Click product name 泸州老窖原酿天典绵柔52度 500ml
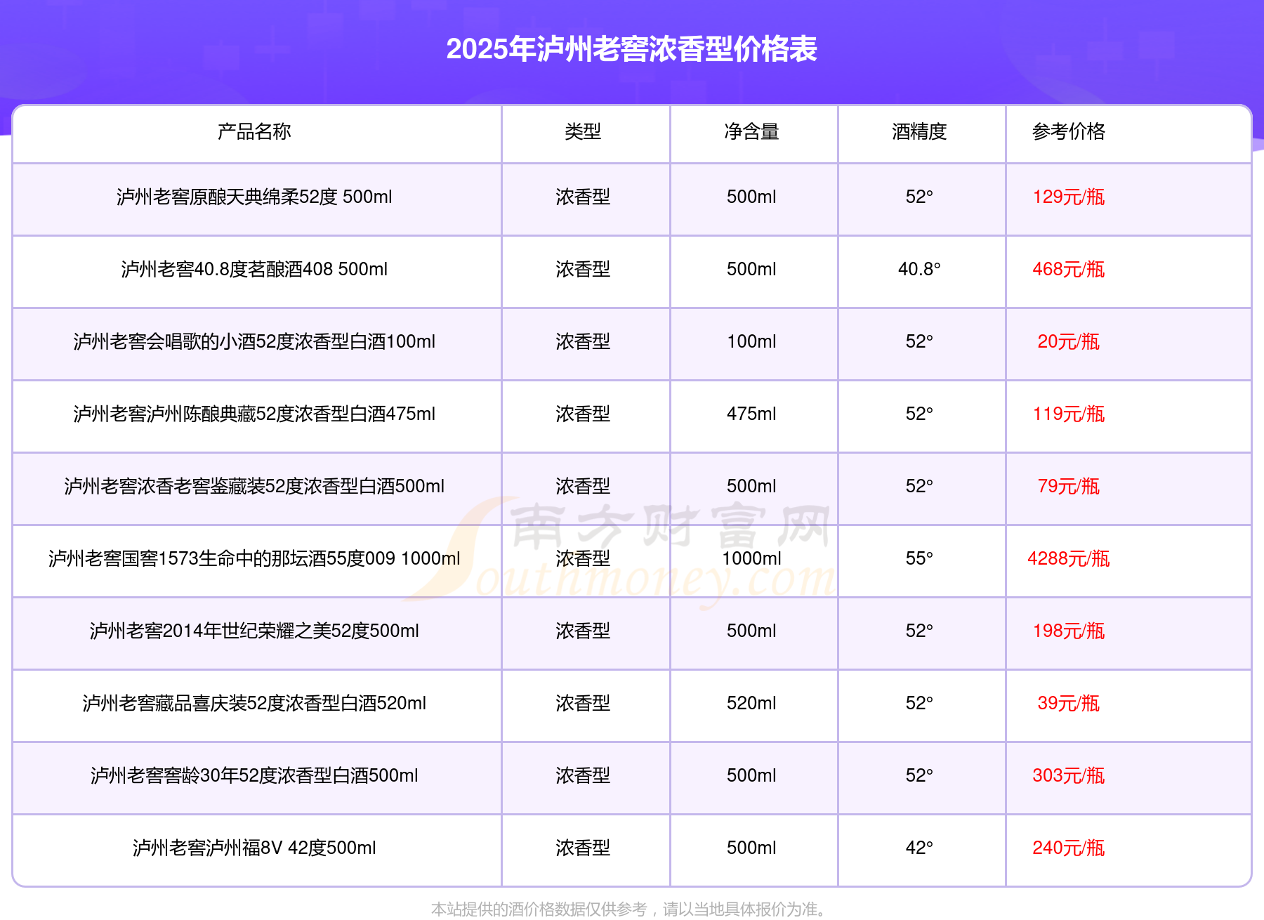Image resolution: width=1264 pixels, height=920 pixels. coord(254,197)
